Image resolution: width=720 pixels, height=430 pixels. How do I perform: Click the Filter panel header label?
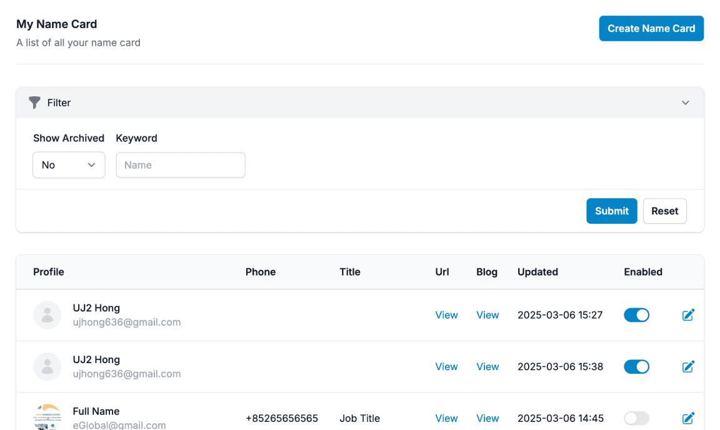[59, 102]
